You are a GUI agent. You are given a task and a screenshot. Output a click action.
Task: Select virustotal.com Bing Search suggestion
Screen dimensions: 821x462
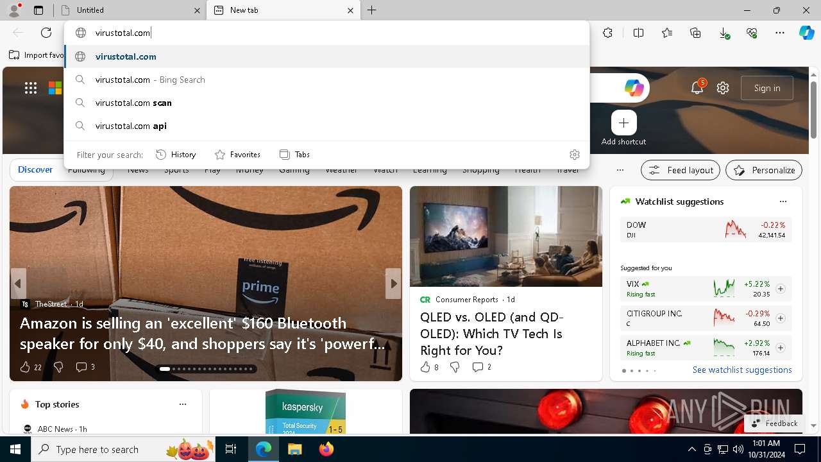click(326, 80)
